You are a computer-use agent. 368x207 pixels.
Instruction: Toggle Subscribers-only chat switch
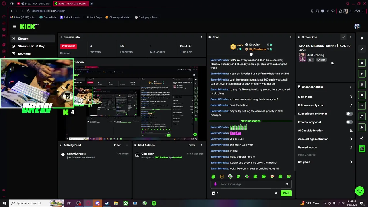pyautogui.click(x=349, y=114)
